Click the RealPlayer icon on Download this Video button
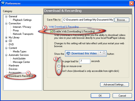Viewport: 135px width, 101px height. point(68,53)
